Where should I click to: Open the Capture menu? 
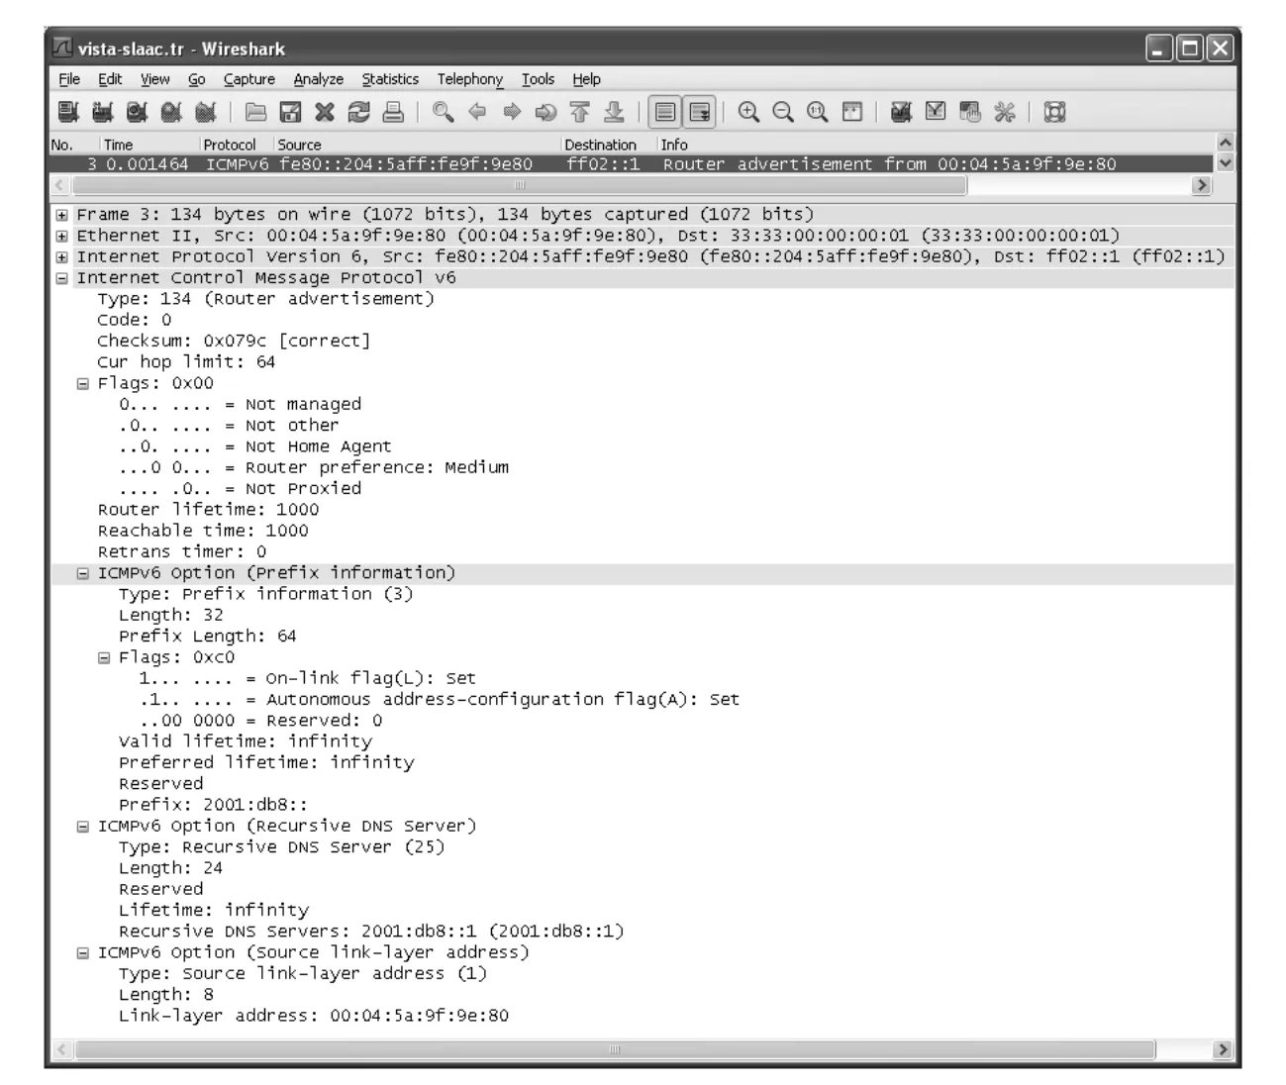click(x=248, y=79)
